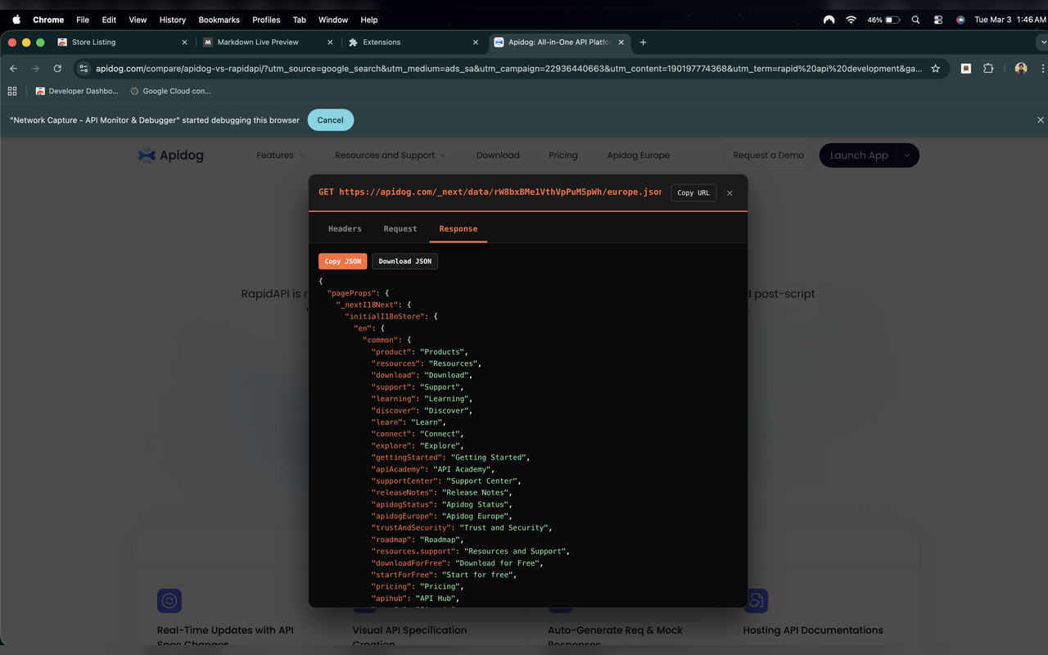The image size is (1048, 655).
Task: Click the Request a Demo button
Action: [768, 156]
